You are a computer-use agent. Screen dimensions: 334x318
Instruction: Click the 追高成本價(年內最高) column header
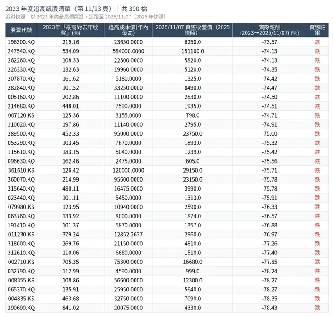(x=128, y=30)
